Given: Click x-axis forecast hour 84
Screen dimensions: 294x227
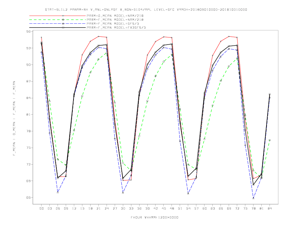Looking at the screenshot, I should [x=270, y=208].
